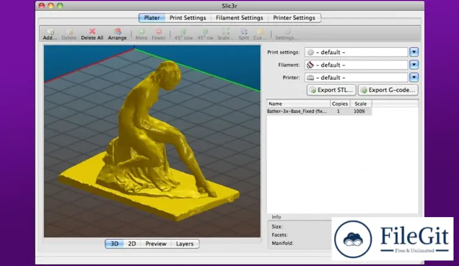Click the 100% scale cell
Viewport: 459px width, 266px height.
coord(359,112)
